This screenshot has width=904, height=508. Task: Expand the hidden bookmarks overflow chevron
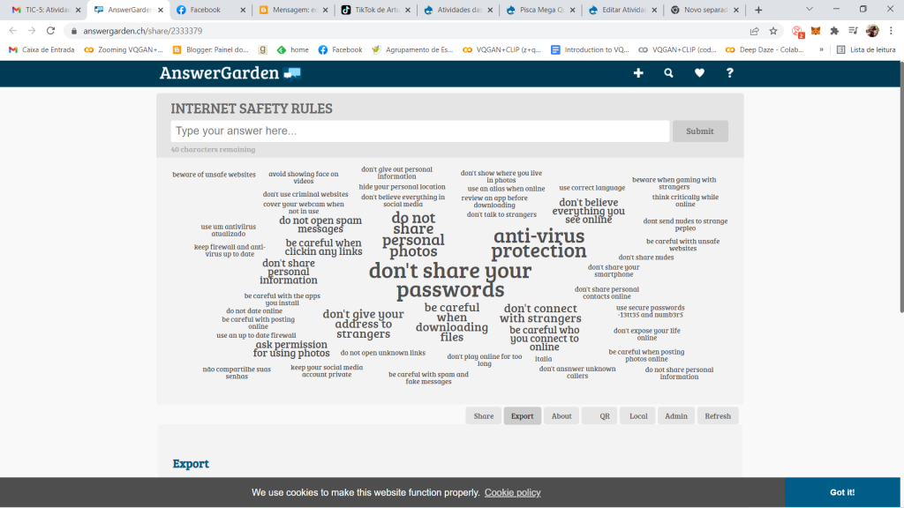[x=822, y=50]
